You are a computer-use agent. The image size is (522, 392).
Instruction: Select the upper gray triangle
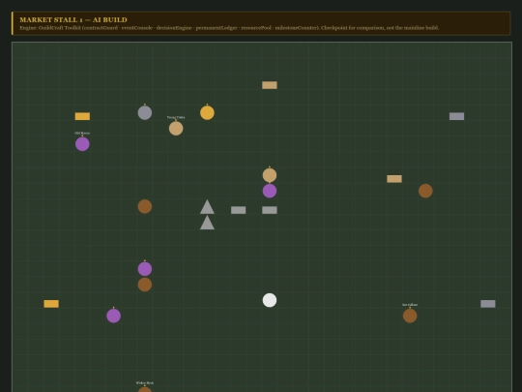click(207, 207)
